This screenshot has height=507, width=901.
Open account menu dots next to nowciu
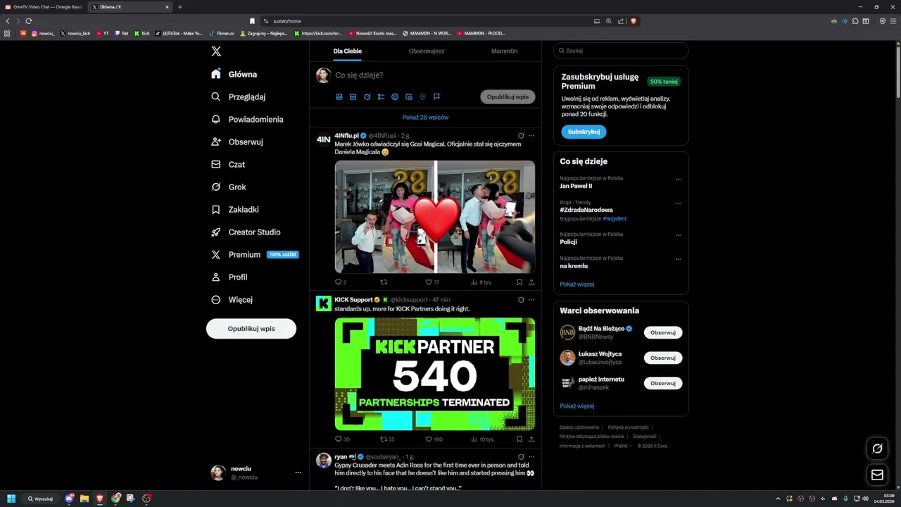[298, 472]
